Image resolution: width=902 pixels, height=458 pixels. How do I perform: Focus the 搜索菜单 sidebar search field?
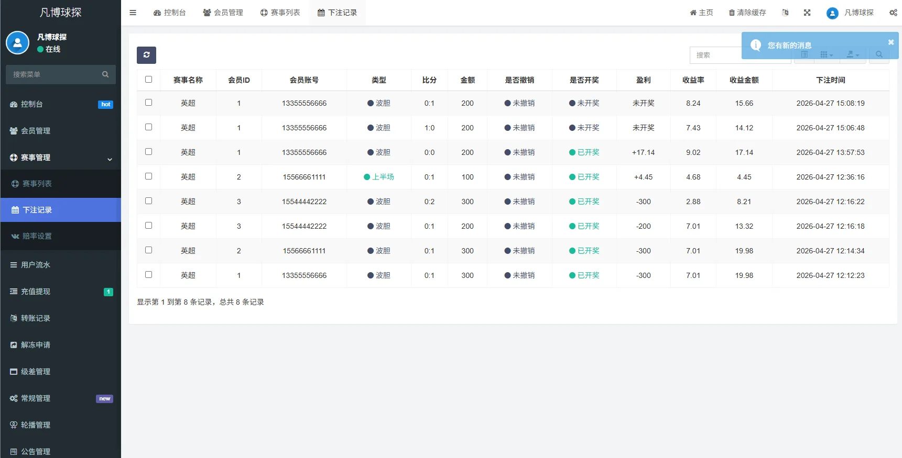52,74
